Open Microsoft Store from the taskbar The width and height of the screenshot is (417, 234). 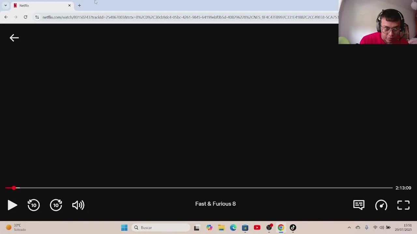point(245,227)
